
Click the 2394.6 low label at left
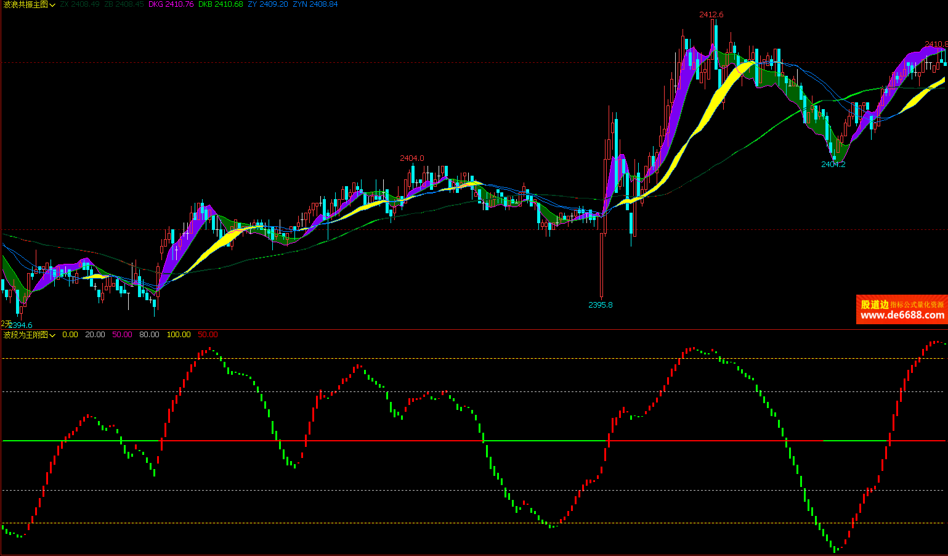(21, 325)
